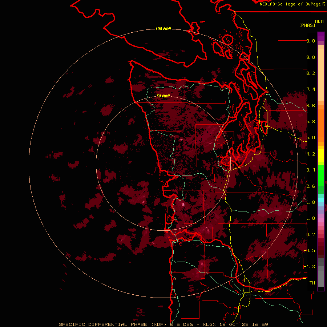Image resolution: width=327 pixels, height=327 pixels.
Task: Pick the bright green band of the color bar
Action: coord(321,175)
